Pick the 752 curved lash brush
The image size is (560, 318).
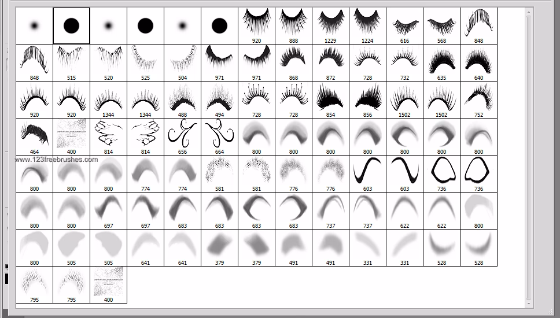tap(478, 99)
